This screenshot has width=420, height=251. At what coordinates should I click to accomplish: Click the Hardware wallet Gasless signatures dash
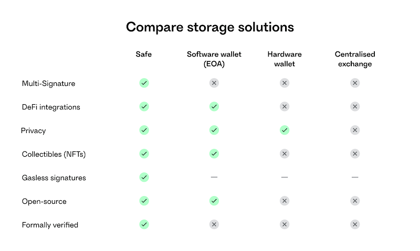(x=285, y=177)
